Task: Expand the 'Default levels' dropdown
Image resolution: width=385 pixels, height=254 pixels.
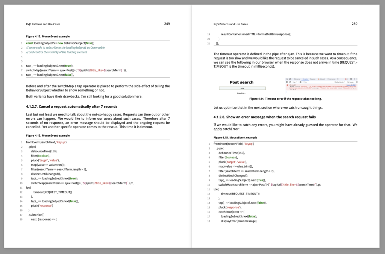Action: coord(340,82)
